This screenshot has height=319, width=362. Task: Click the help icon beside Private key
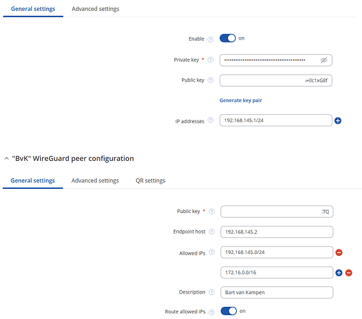[x=210, y=60]
